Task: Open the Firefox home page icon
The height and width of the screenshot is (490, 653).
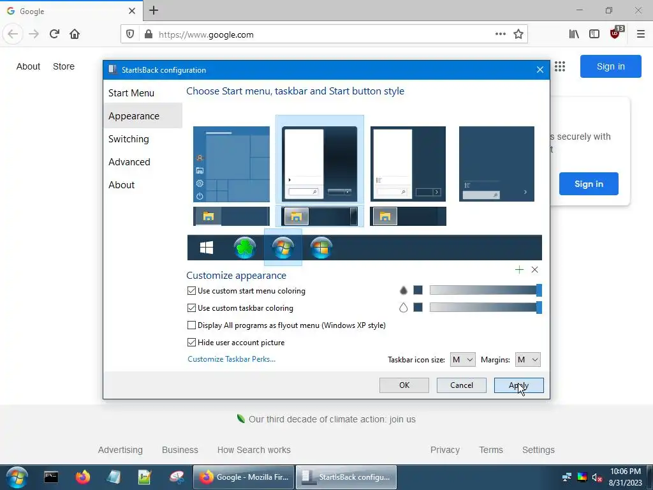Action: click(x=75, y=34)
